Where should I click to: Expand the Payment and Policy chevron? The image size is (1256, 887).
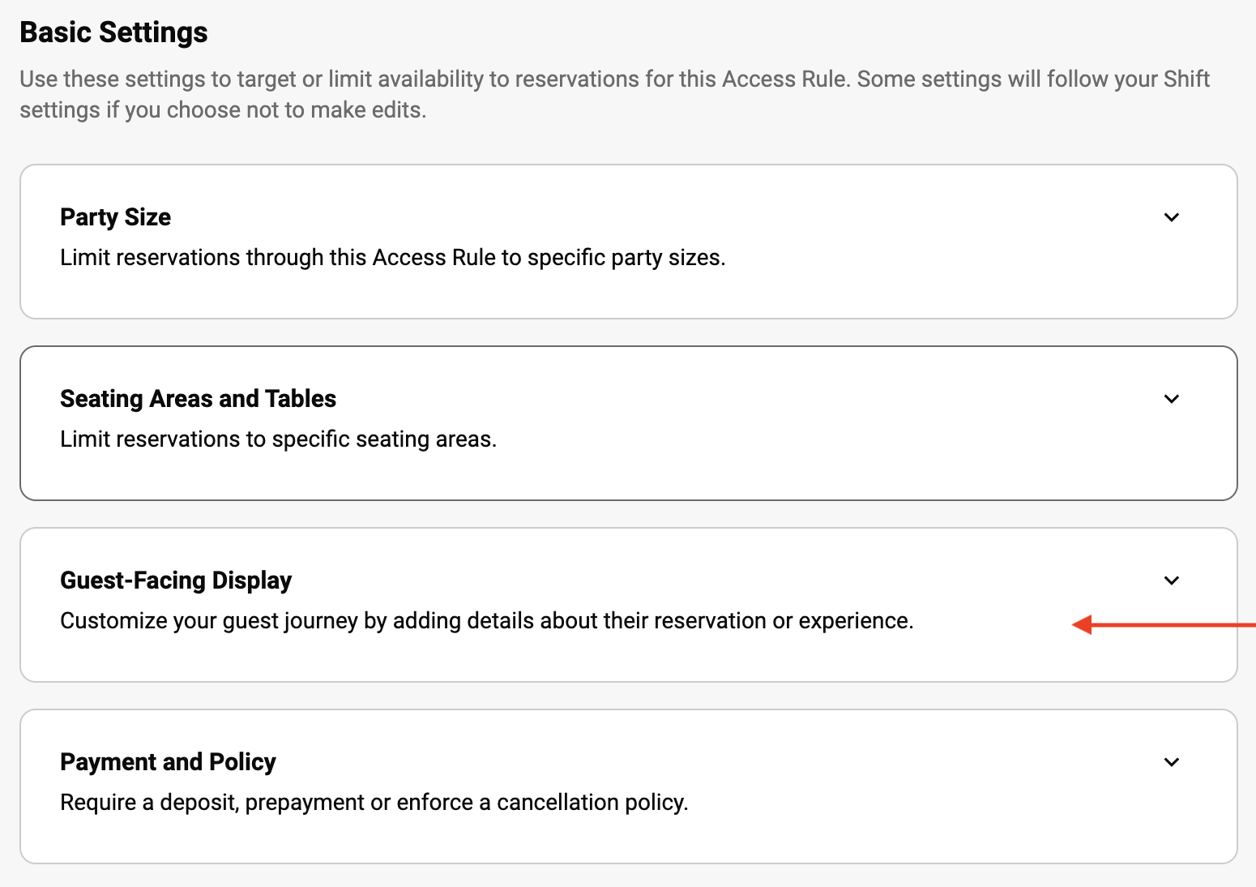pos(1171,762)
